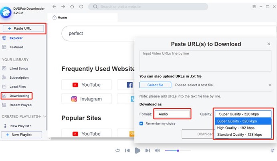Open YouTube under Frequently Used Websites

(87, 85)
